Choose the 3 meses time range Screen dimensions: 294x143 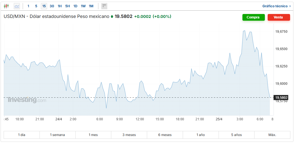[129, 135]
